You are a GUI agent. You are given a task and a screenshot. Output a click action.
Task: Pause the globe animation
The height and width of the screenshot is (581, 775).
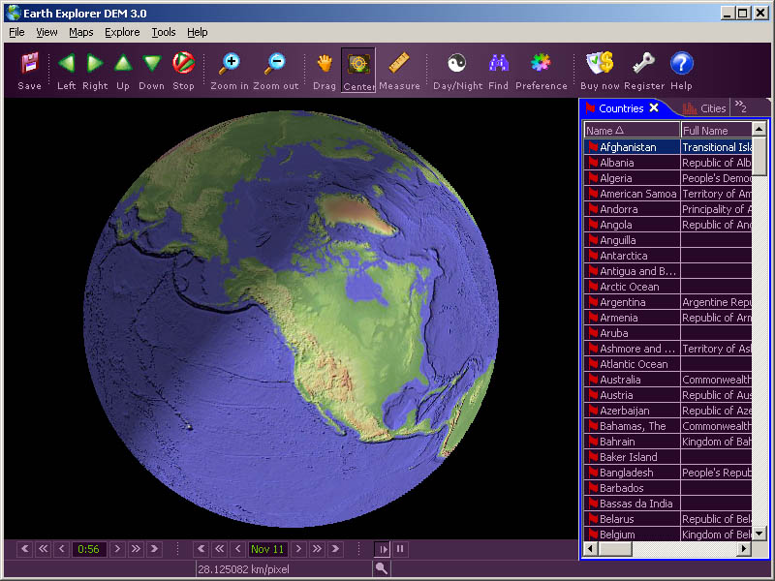(400, 548)
